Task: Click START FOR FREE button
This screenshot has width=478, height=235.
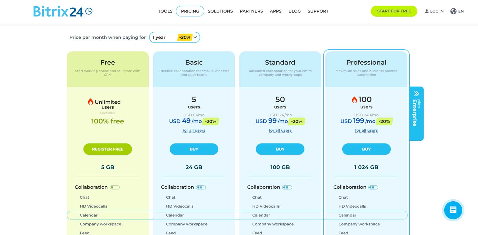Action: (394, 11)
